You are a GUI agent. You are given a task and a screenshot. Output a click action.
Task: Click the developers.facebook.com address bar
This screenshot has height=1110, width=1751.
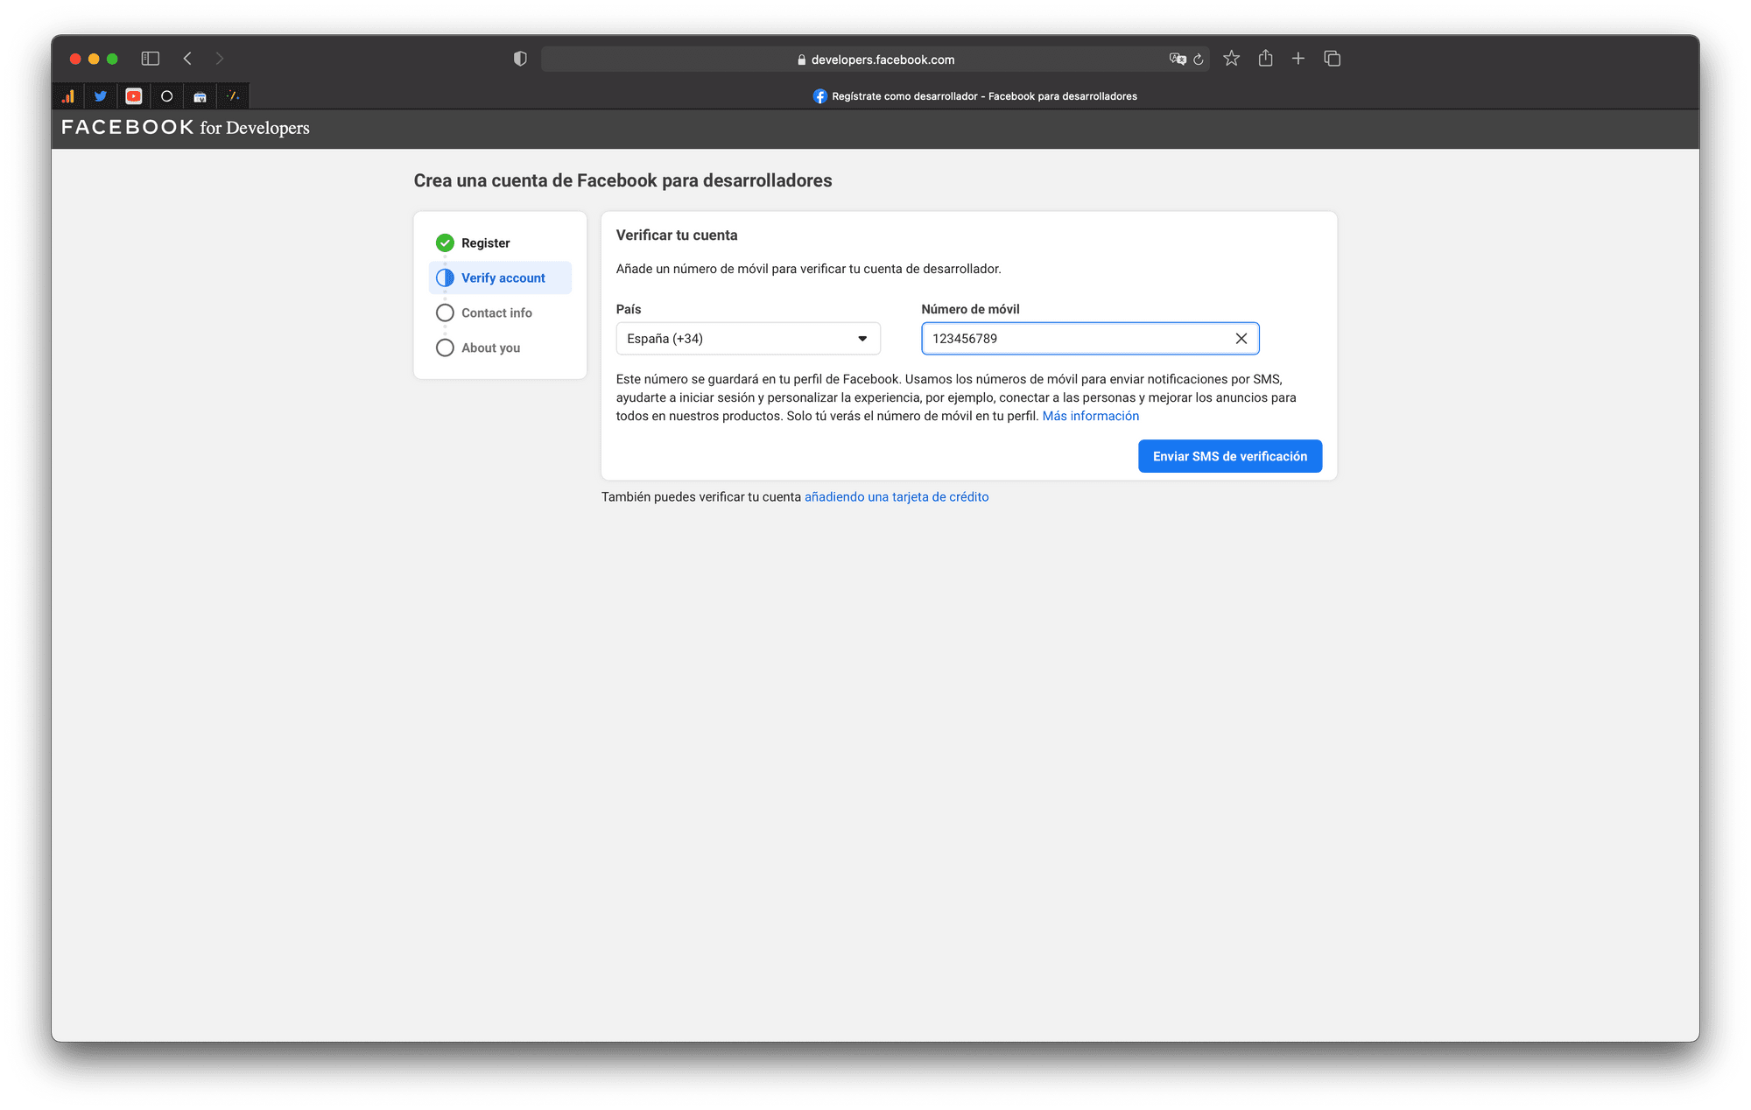click(x=875, y=60)
